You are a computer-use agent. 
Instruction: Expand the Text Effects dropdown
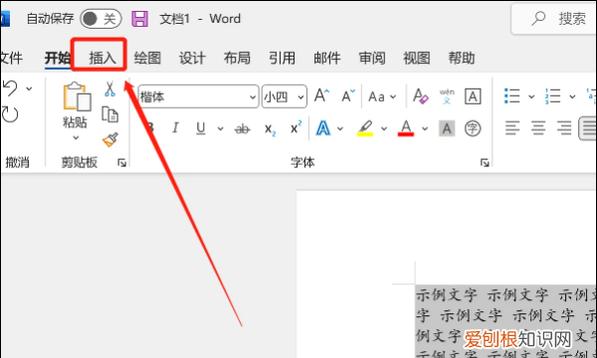tap(340, 128)
